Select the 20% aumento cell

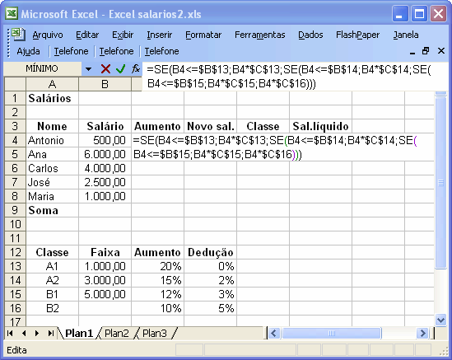tap(157, 266)
